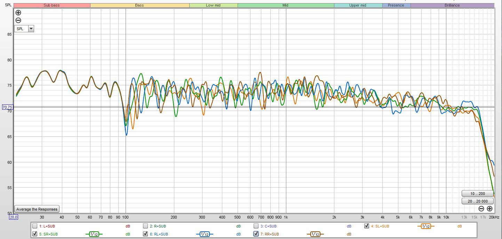The width and height of the screenshot is (502, 239).
Task: Set frequency range with the 10 .. 200 button
Action: [x=477, y=194]
